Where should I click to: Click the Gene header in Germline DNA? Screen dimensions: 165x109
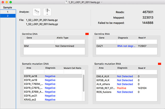pos(29,38)
